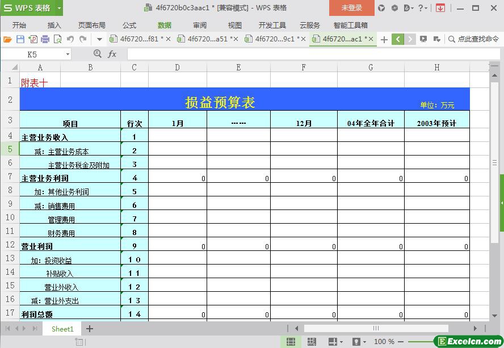
Task: Click the horizontal scrollbar thumb
Action: (376, 328)
